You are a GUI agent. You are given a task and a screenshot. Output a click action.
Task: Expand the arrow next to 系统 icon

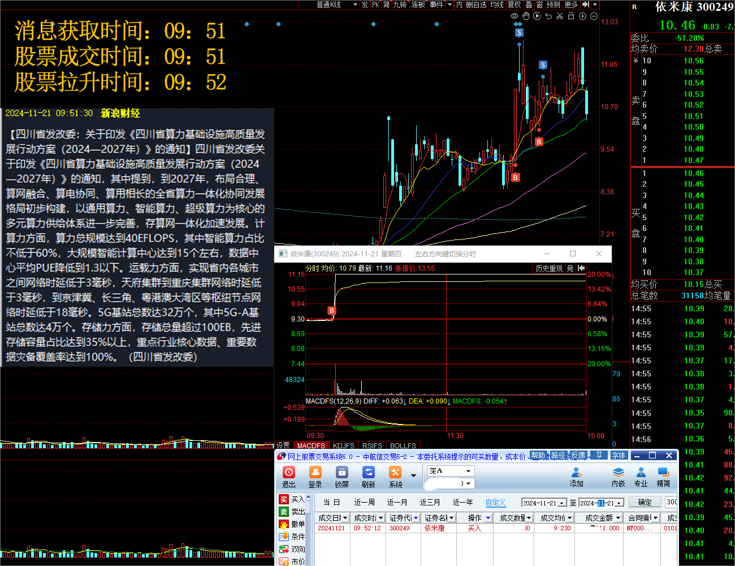(x=413, y=475)
